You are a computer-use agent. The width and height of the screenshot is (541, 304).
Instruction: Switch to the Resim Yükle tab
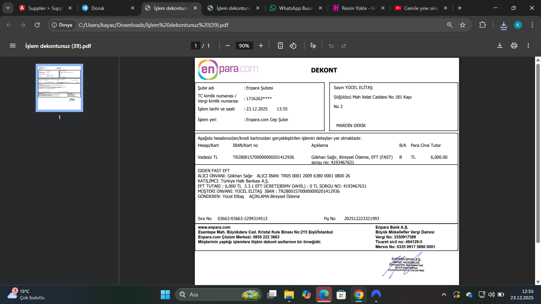coord(358,8)
